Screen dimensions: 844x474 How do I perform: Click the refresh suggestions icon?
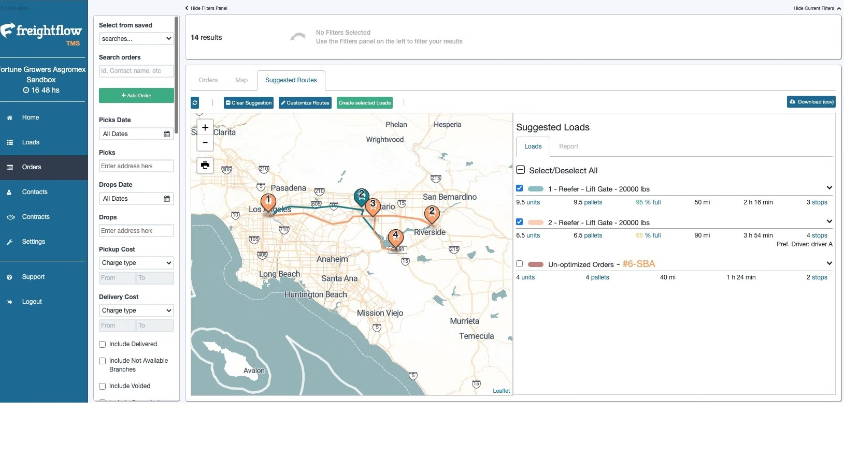(x=195, y=102)
